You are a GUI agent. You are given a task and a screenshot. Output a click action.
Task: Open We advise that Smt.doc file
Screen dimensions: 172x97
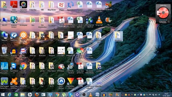click(89, 68)
